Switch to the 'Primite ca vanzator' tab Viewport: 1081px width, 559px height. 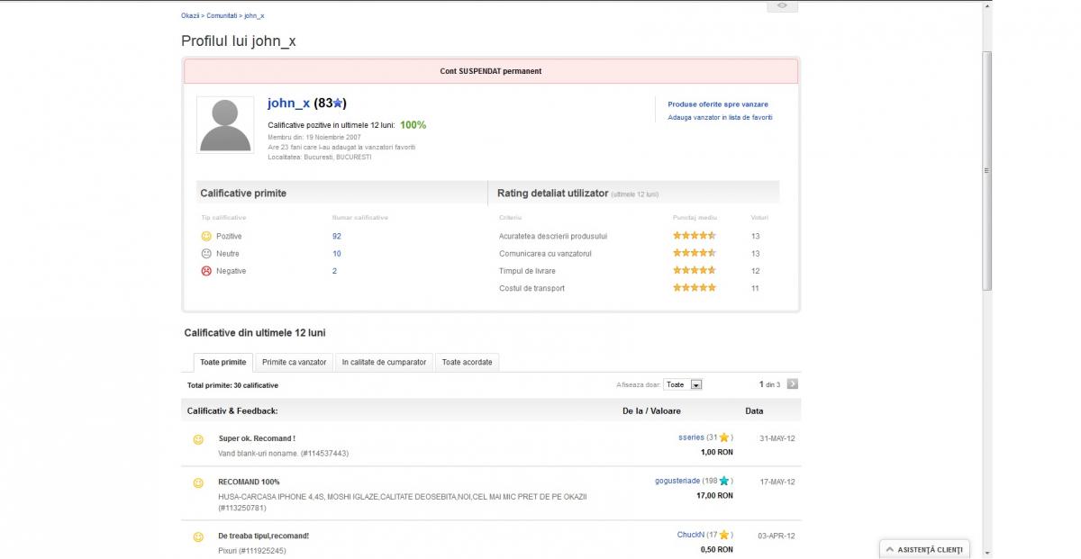294,362
